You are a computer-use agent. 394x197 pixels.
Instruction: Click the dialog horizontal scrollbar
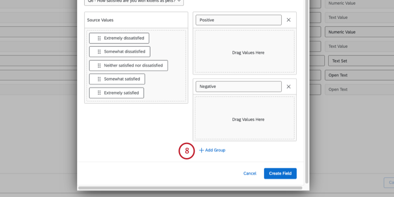pos(192,188)
